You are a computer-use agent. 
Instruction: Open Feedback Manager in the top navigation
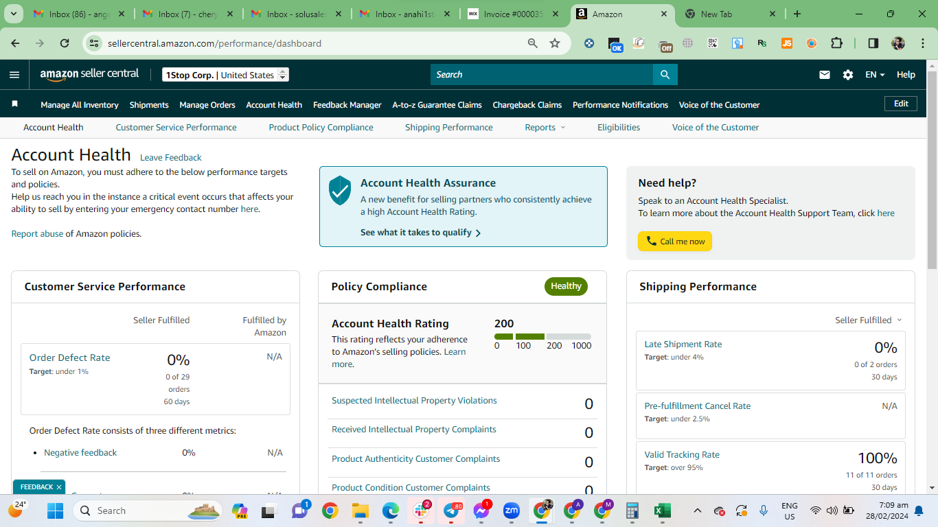[347, 105]
